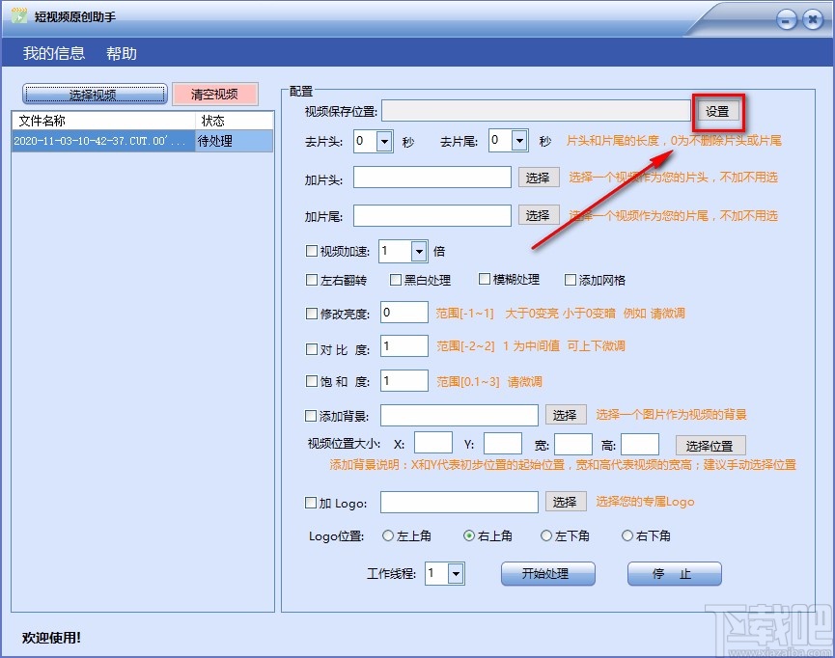Viewport: 835px width, 658px height.
Task: Enable the 添加背景 checkbox
Action: click(x=311, y=416)
